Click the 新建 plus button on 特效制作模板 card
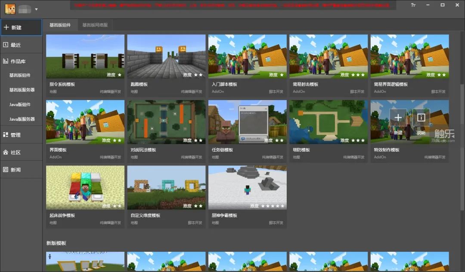 [398, 118]
